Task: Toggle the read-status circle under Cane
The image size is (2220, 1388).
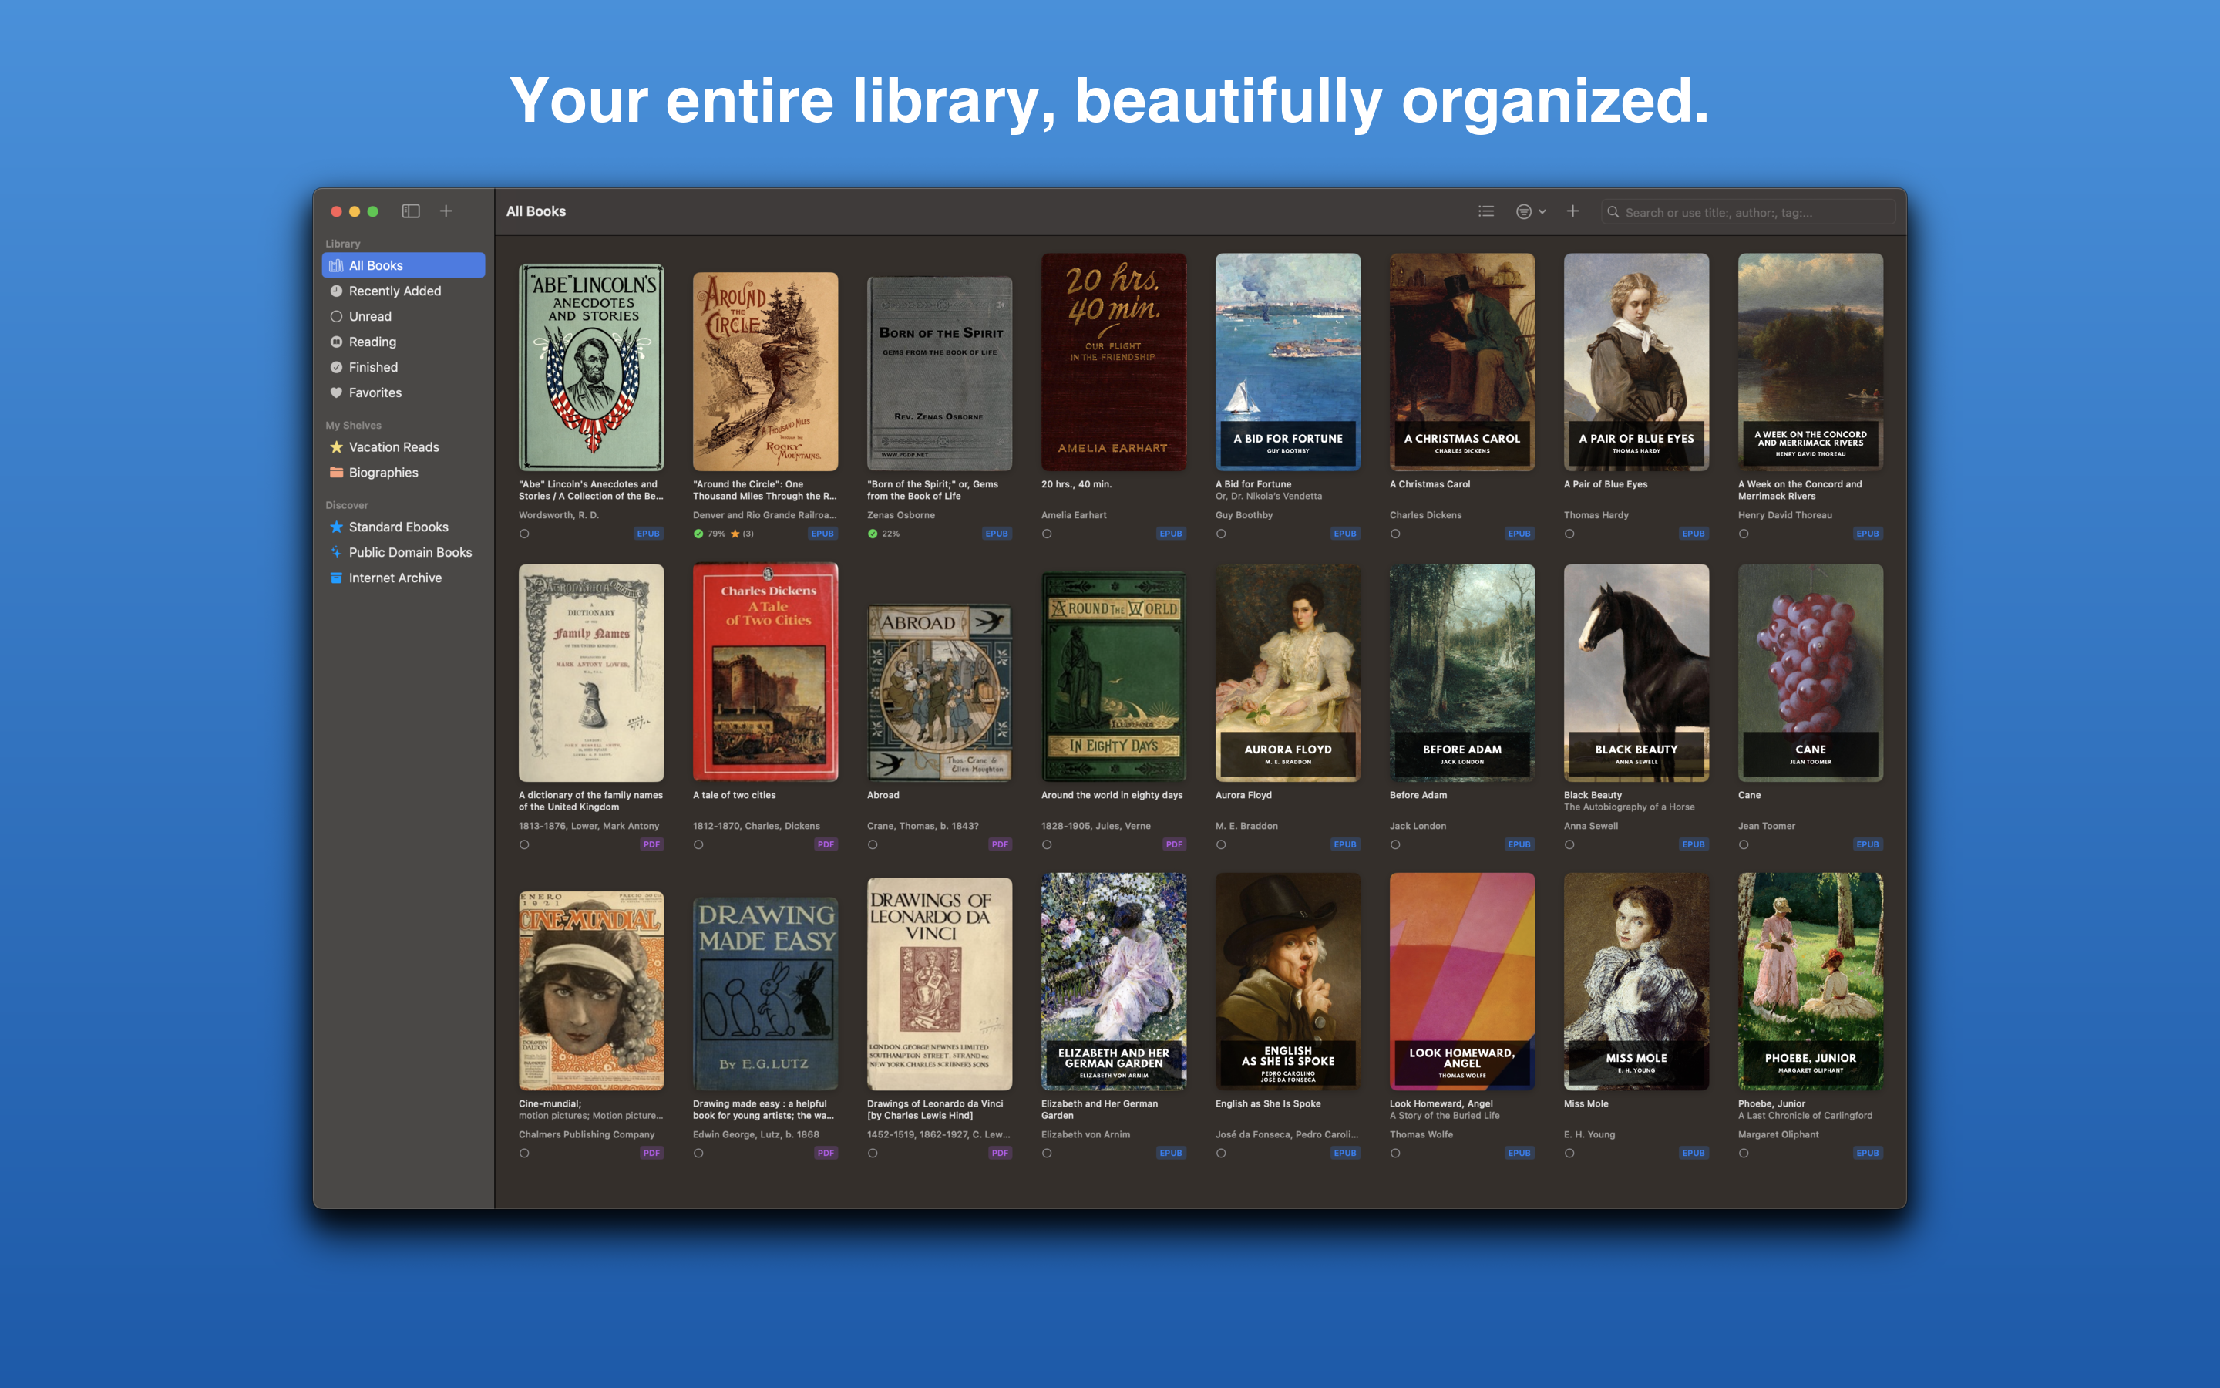Action: click(x=1743, y=844)
